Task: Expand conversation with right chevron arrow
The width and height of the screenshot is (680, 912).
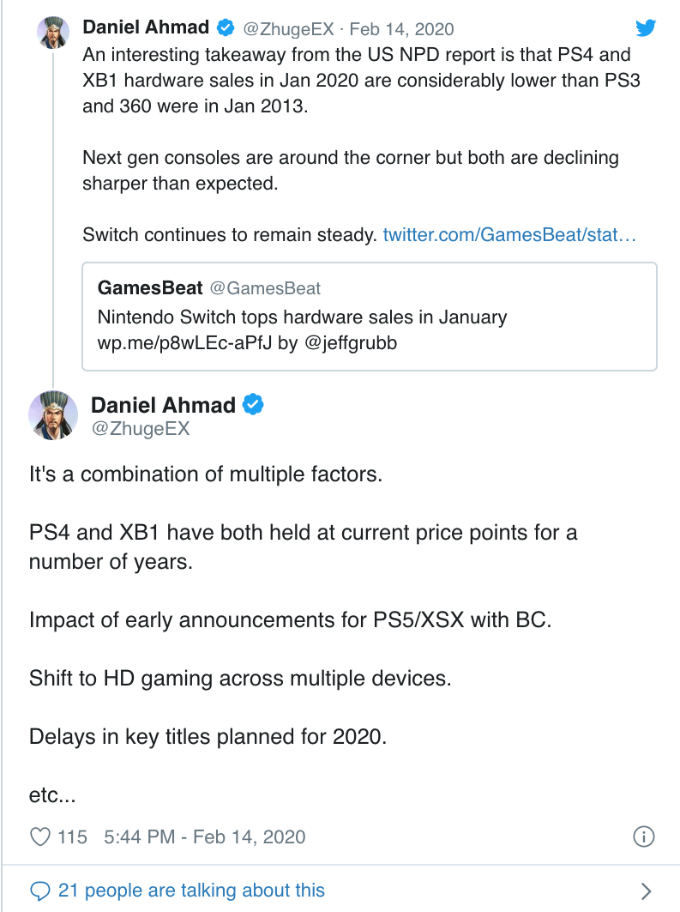Action: pyautogui.click(x=646, y=891)
